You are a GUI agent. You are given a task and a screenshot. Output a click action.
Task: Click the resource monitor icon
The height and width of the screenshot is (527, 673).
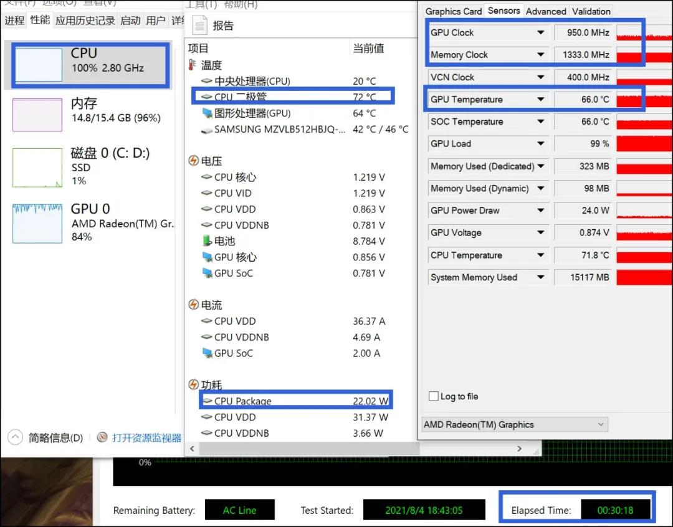pos(102,438)
